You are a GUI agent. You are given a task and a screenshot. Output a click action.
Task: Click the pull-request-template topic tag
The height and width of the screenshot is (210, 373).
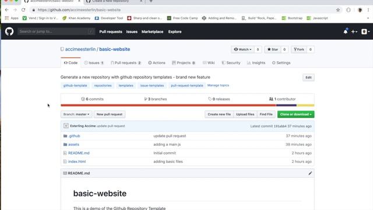[x=187, y=86]
